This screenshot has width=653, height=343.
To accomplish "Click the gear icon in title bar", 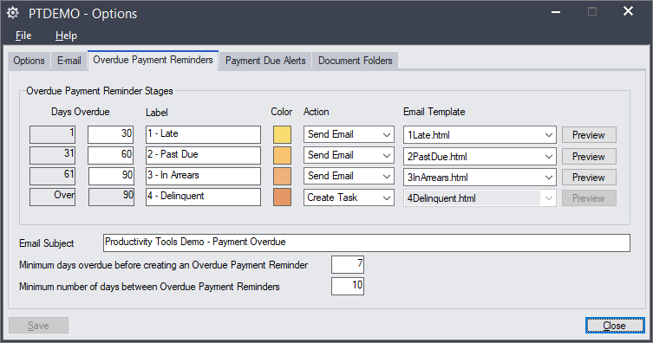I will click(12, 13).
